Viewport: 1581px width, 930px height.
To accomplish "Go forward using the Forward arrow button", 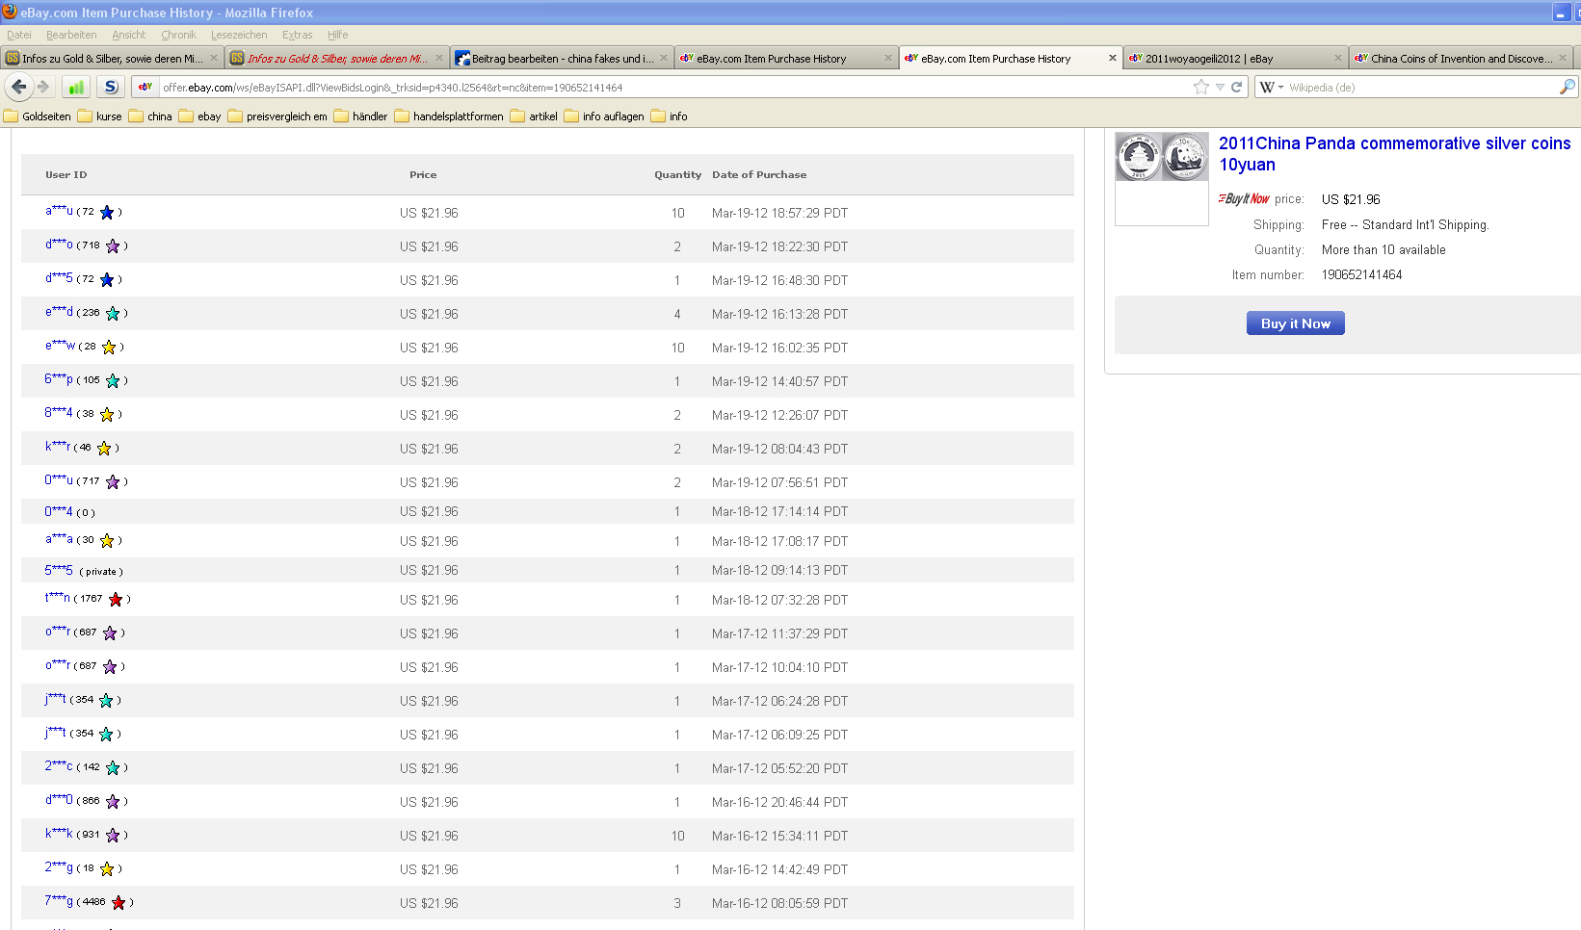I will (x=43, y=87).
